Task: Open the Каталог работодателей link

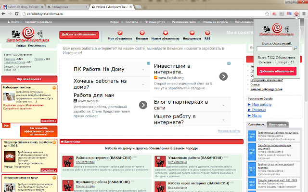Action: point(266,89)
